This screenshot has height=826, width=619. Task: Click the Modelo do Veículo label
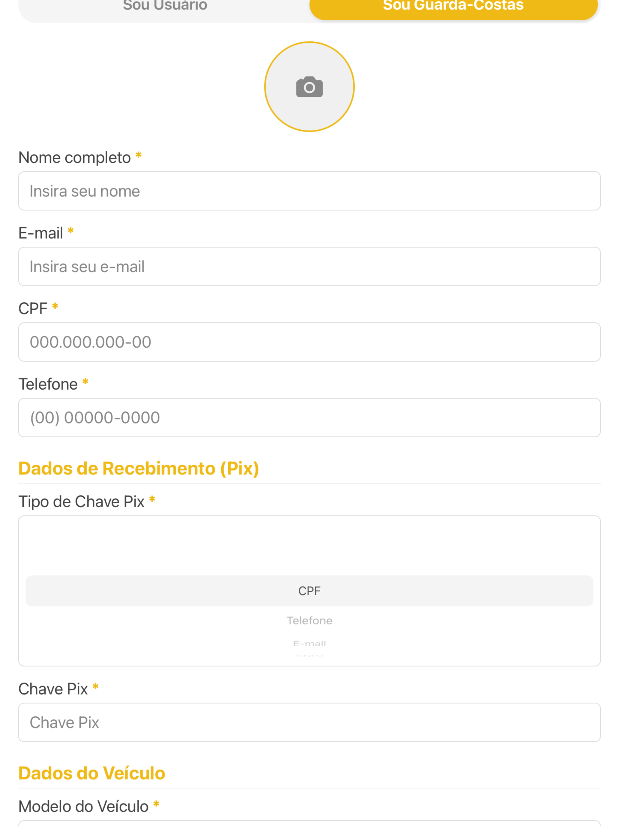click(84, 806)
